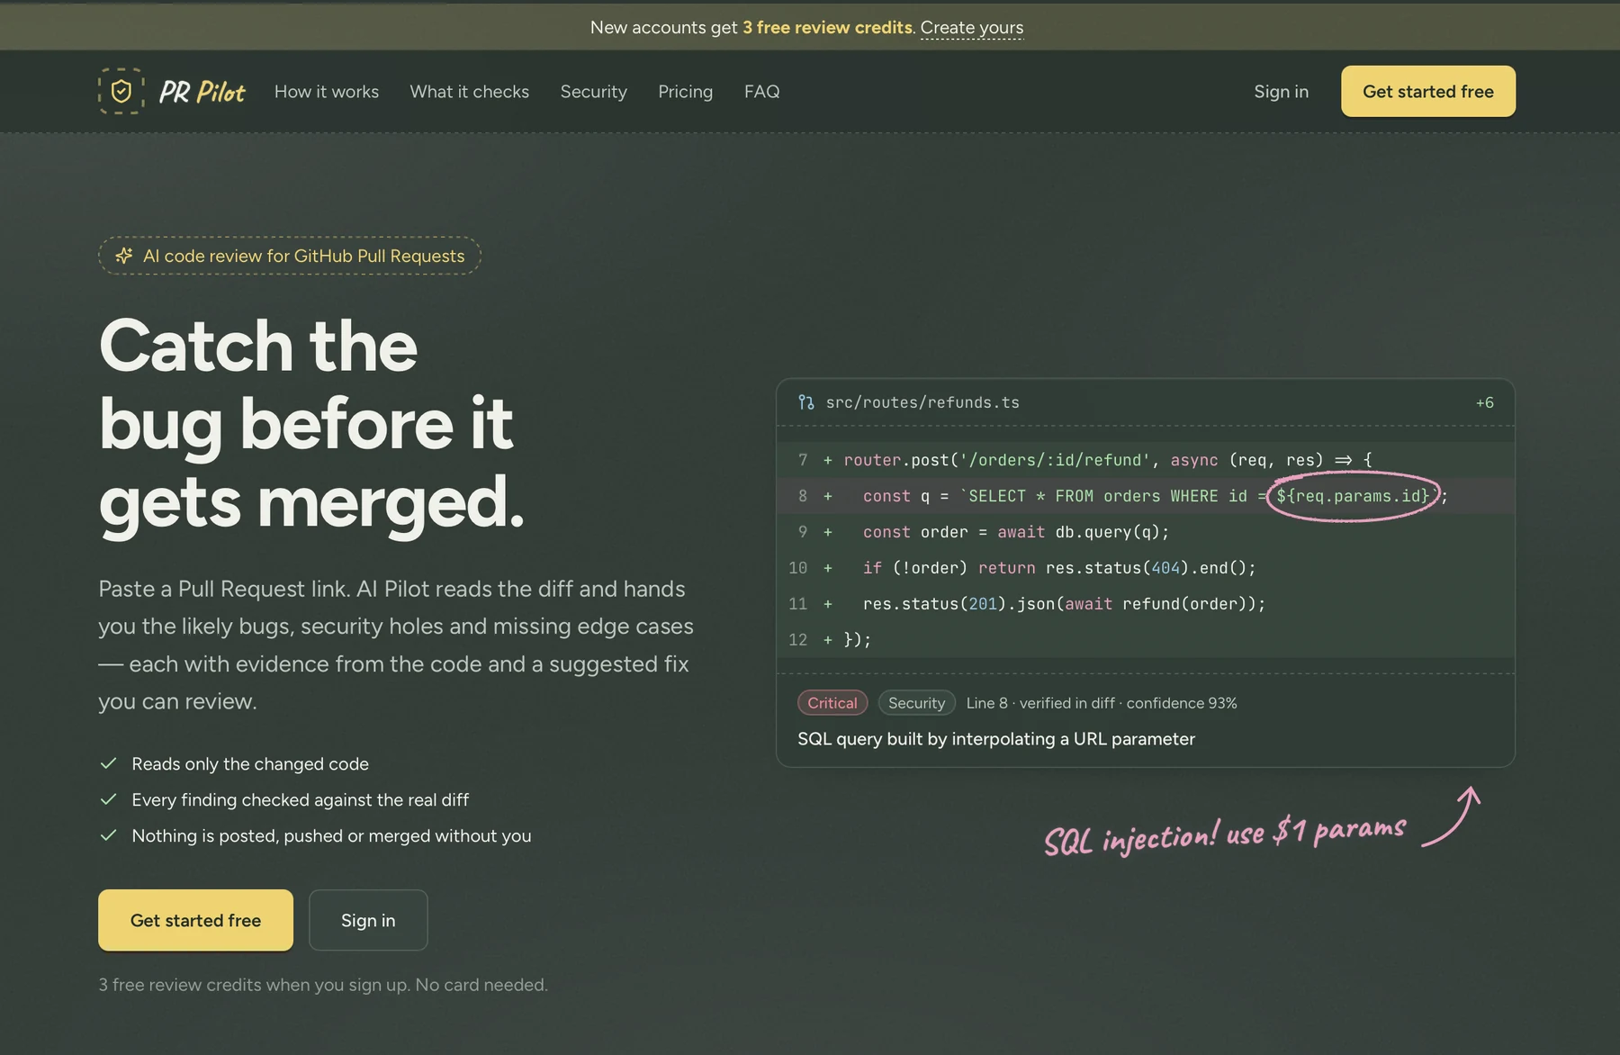Open the How it works nav item
This screenshot has width=1620, height=1055.
pyautogui.click(x=327, y=92)
